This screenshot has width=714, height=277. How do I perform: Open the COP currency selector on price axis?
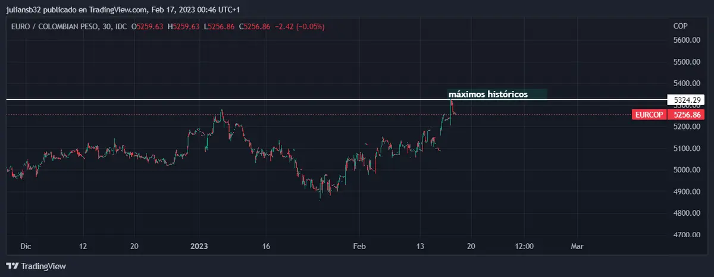[x=680, y=26]
